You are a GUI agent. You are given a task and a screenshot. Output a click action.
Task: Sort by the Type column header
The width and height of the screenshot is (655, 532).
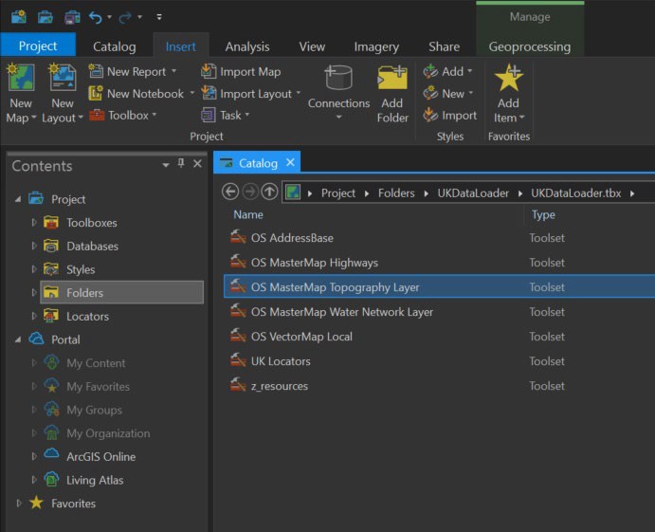click(543, 215)
